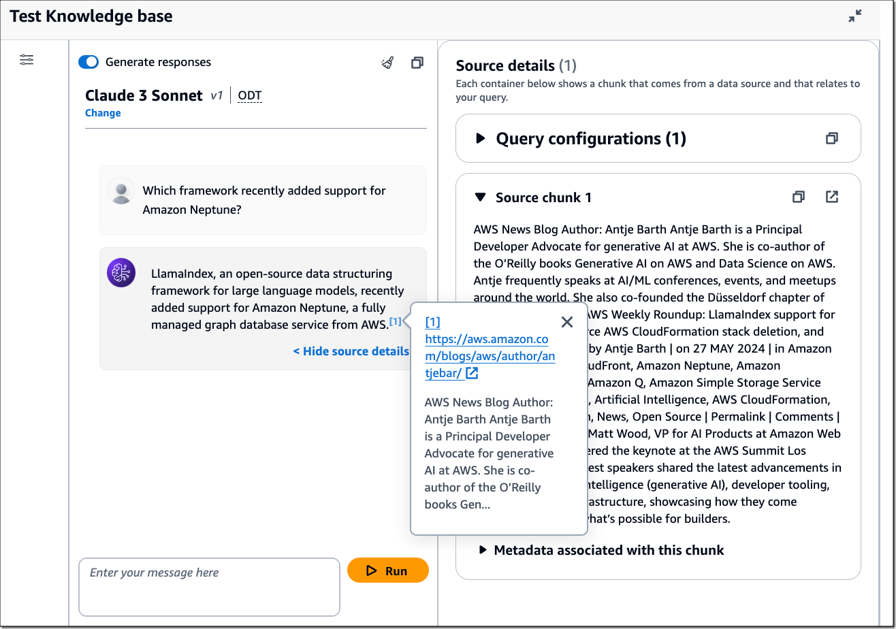
Task: Open Source chunk 1 in a new tab
Action: click(x=832, y=197)
